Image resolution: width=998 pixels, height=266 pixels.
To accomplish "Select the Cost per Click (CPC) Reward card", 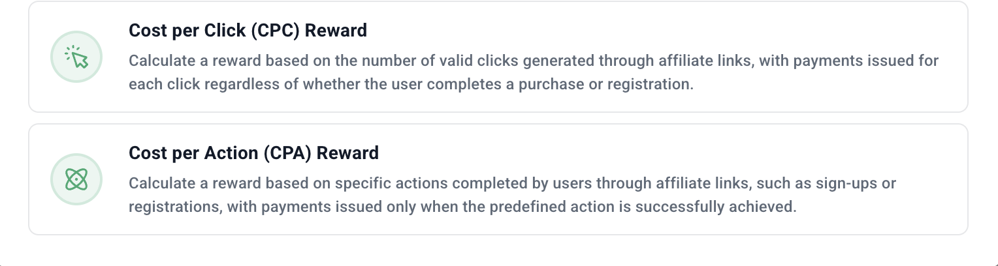I will (x=498, y=57).
